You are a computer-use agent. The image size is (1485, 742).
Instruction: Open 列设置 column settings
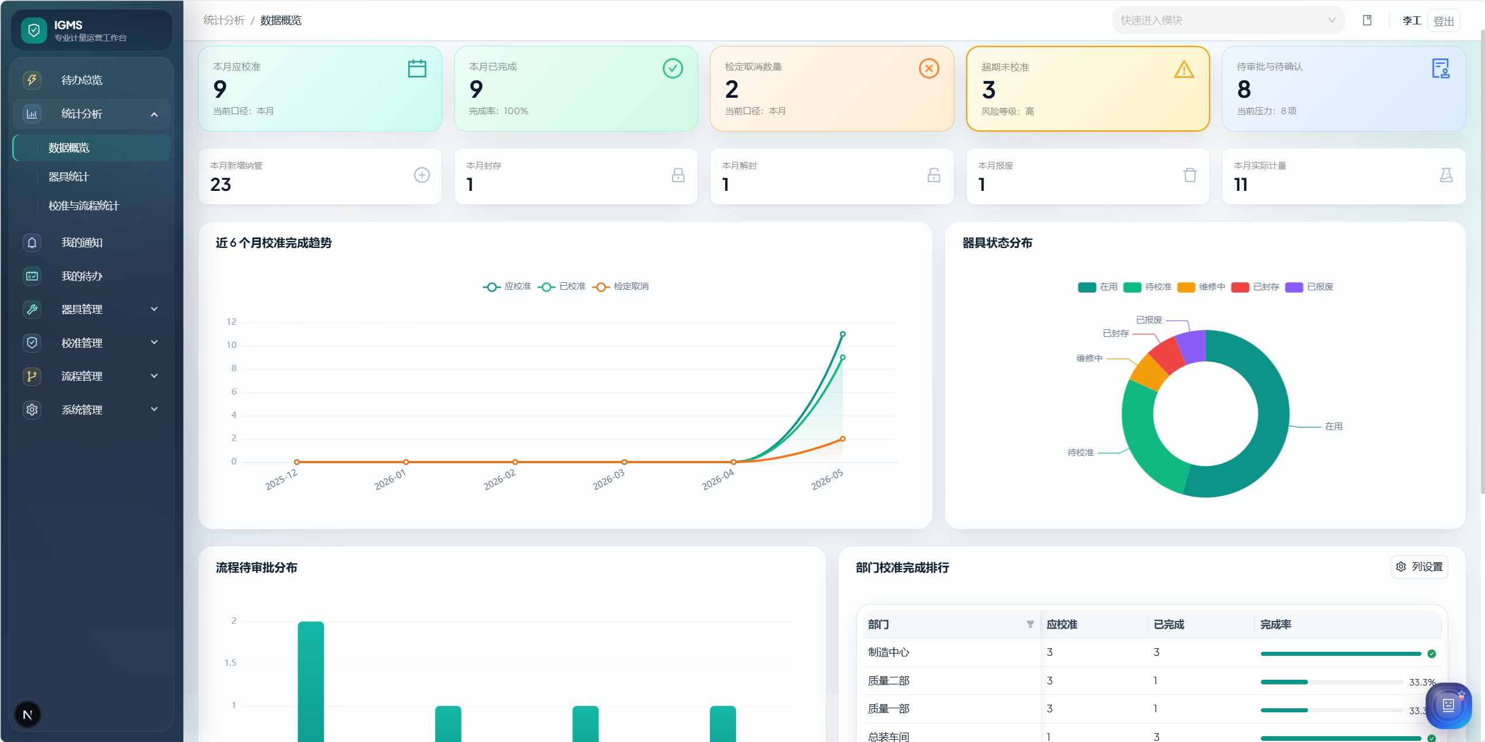click(x=1419, y=567)
